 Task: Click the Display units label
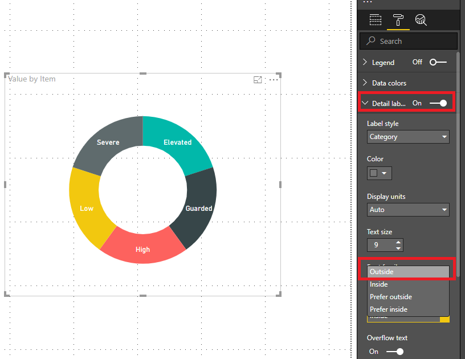coord(386,197)
